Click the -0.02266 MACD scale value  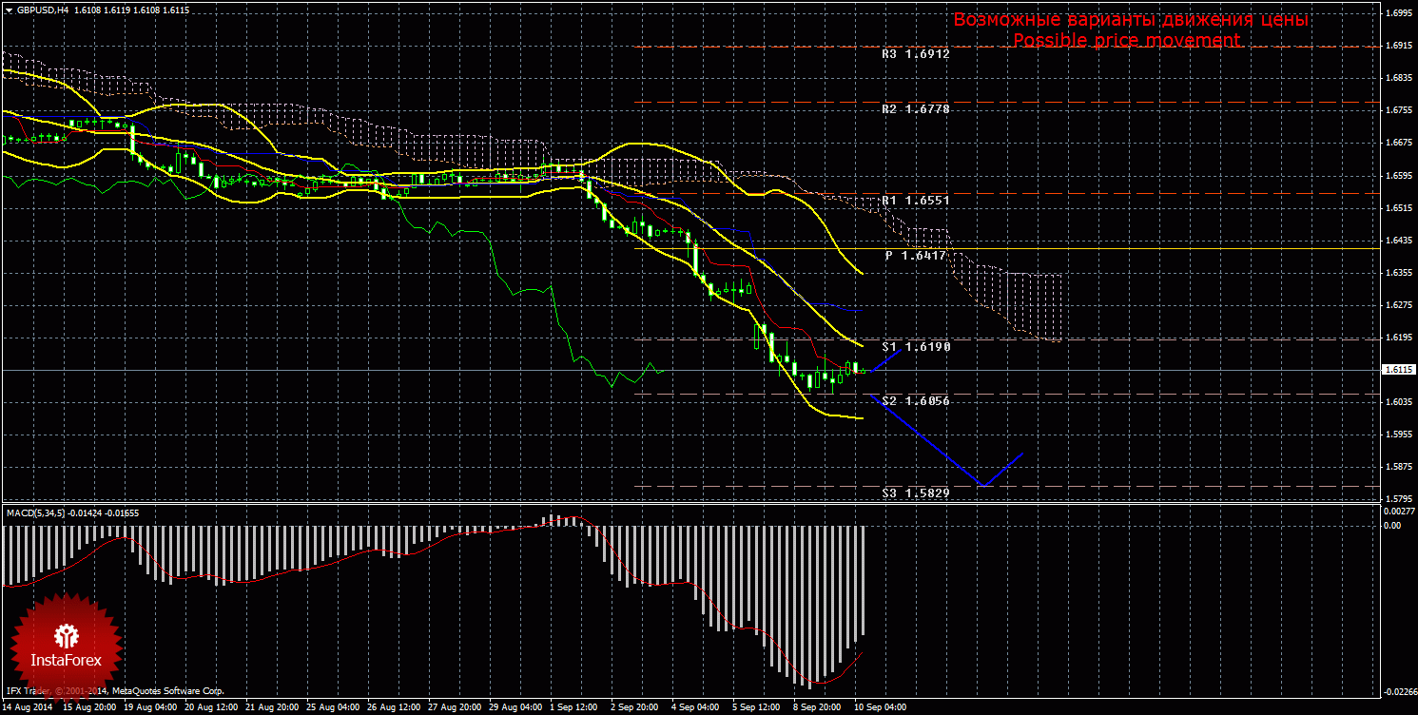(1398, 691)
